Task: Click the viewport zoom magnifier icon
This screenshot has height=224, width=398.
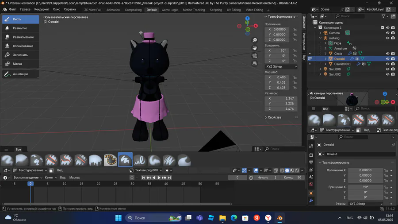Action: [x=255, y=40]
